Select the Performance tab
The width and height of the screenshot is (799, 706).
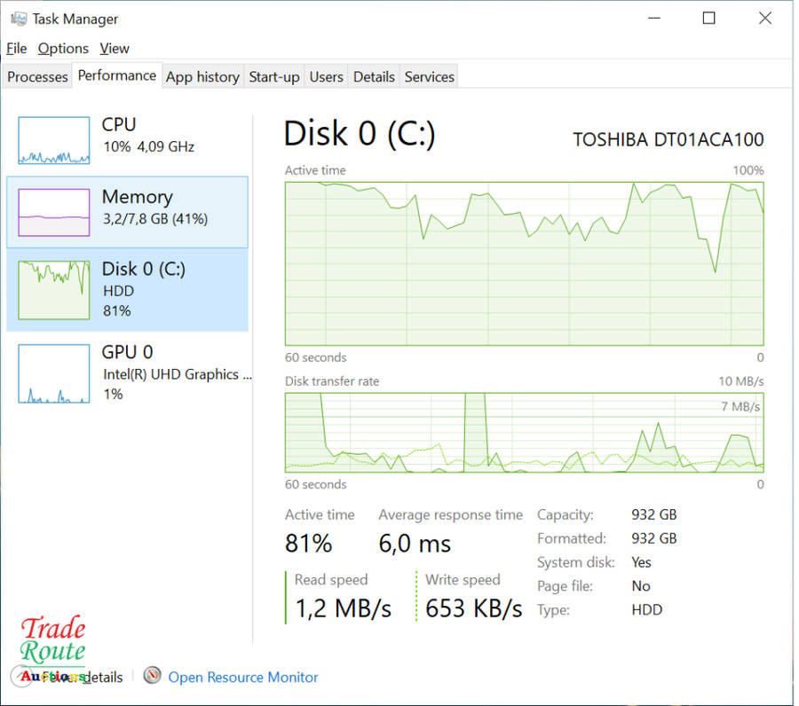117,75
